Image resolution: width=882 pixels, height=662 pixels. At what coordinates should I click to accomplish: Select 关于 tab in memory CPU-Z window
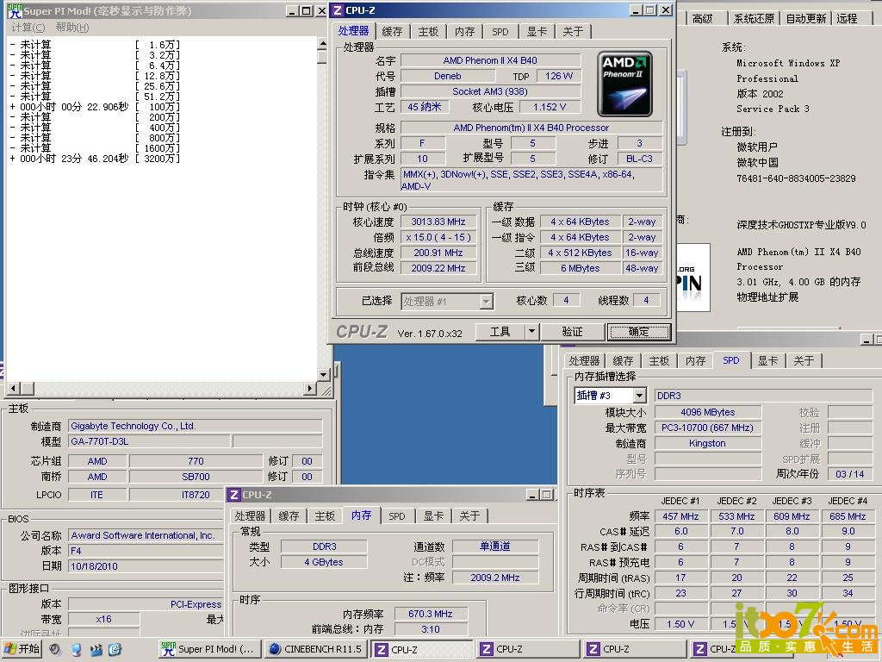[469, 516]
